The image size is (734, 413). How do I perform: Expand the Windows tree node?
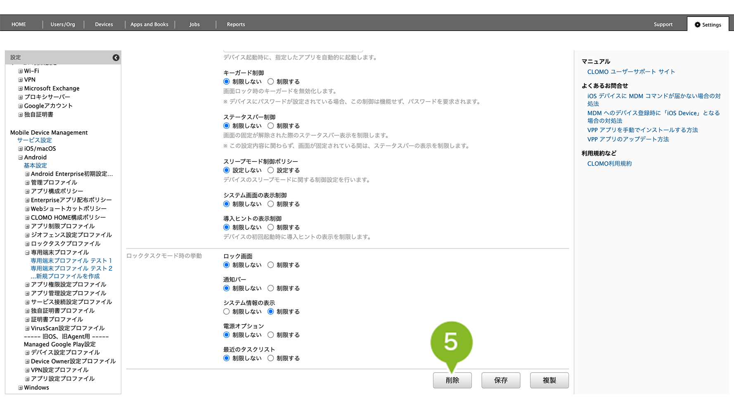(x=20, y=388)
